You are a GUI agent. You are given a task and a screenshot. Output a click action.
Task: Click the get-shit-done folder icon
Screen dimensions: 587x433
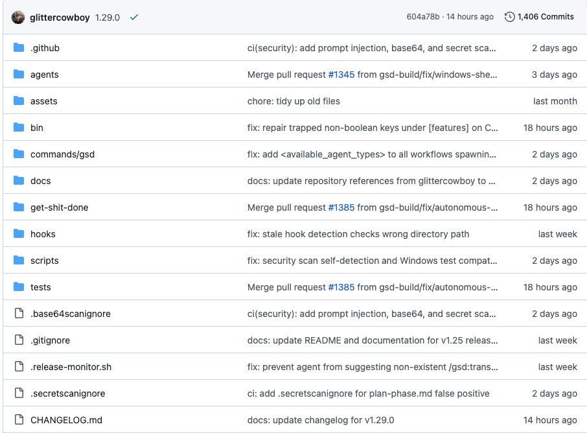coord(19,207)
